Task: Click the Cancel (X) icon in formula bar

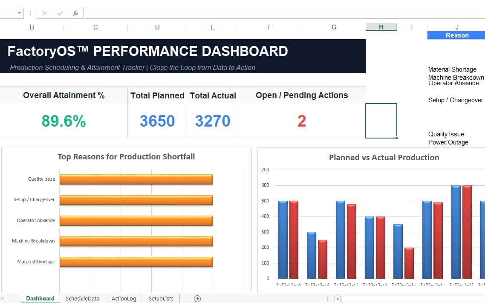Action: [45, 13]
